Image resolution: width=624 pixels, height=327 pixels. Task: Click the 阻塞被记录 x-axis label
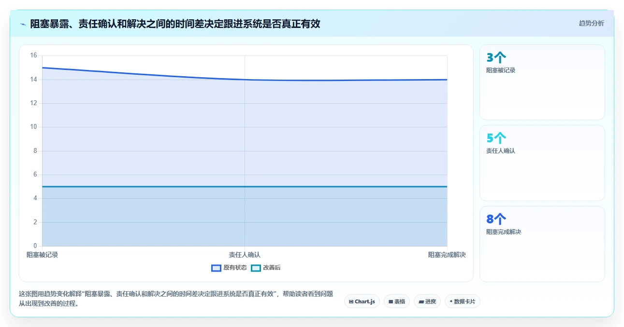(42, 255)
